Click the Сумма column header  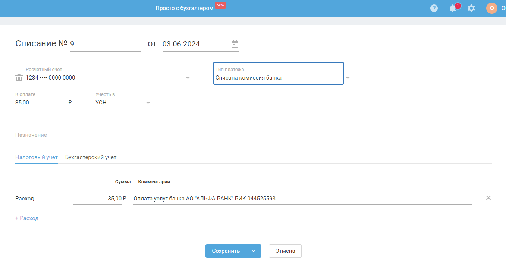coord(123,182)
